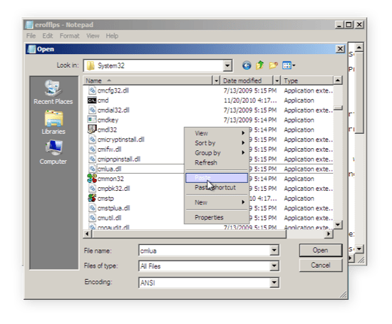
Task: Select the cmdkey application icon
Action: coord(92,120)
